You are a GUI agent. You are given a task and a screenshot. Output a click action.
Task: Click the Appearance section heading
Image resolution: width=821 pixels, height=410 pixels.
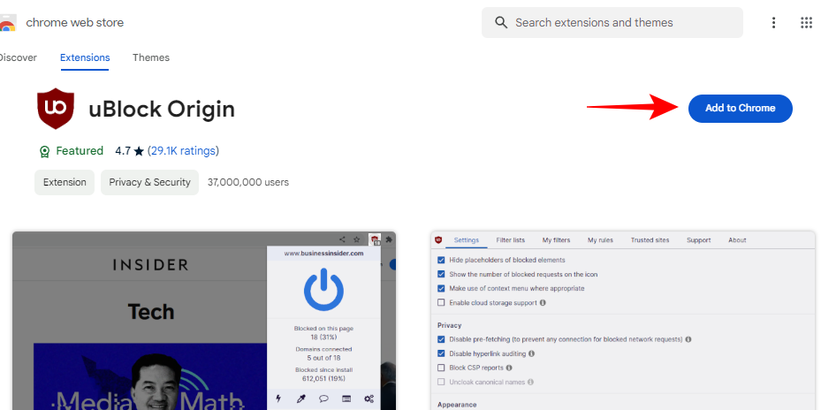(x=457, y=404)
